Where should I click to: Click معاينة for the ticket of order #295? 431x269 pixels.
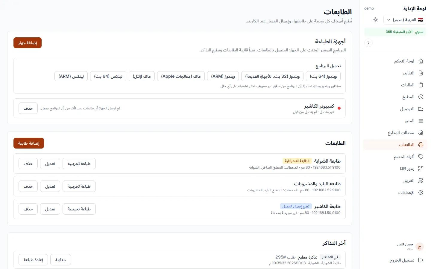click(x=60, y=260)
